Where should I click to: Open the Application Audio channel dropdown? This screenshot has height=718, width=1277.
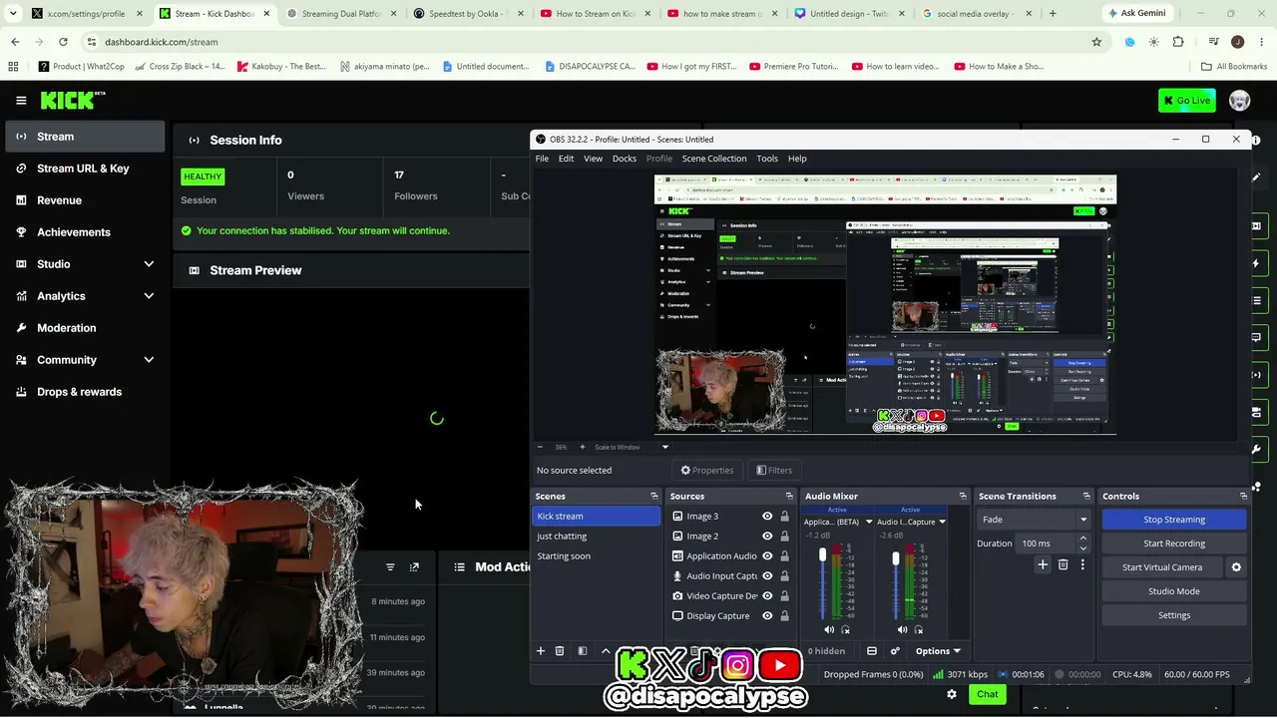click(x=869, y=522)
